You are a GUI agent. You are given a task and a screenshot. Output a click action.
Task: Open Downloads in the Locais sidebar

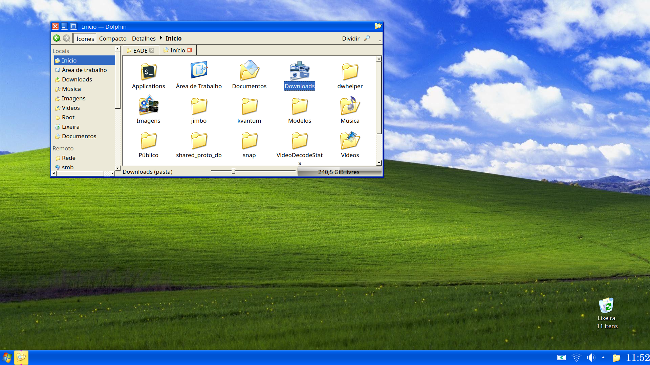85,79
